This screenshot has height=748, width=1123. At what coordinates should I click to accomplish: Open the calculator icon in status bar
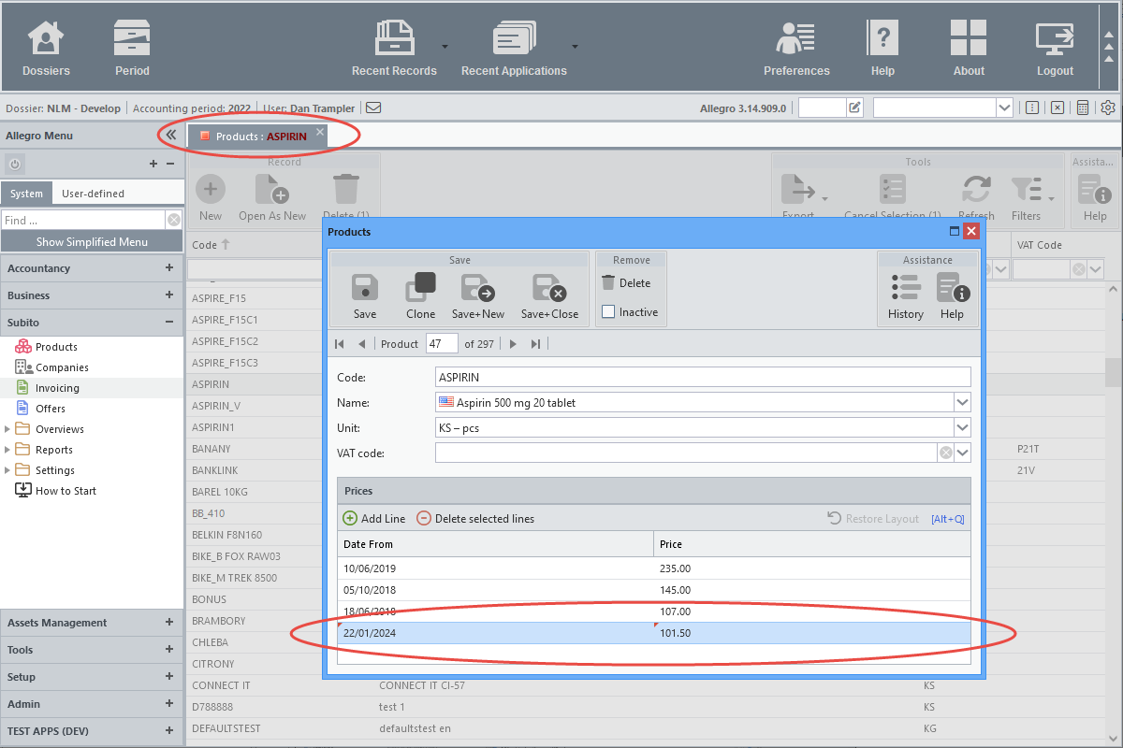(x=1083, y=108)
